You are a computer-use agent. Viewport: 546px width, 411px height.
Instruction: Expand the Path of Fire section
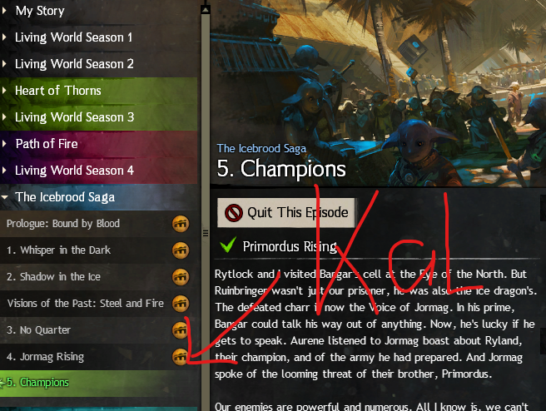(x=4, y=143)
